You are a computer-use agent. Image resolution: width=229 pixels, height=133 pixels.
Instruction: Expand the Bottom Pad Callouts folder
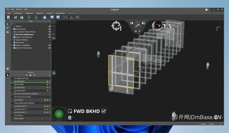tap(12, 48)
